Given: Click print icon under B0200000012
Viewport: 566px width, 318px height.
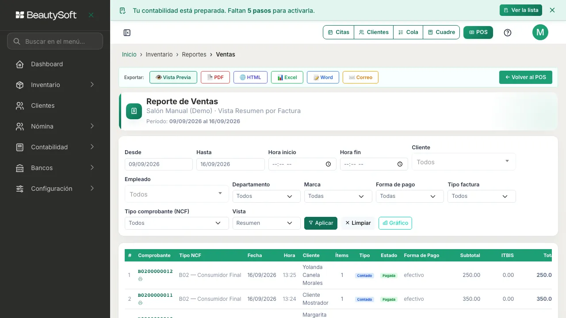Looking at the screenshot, I should point(140,279).
